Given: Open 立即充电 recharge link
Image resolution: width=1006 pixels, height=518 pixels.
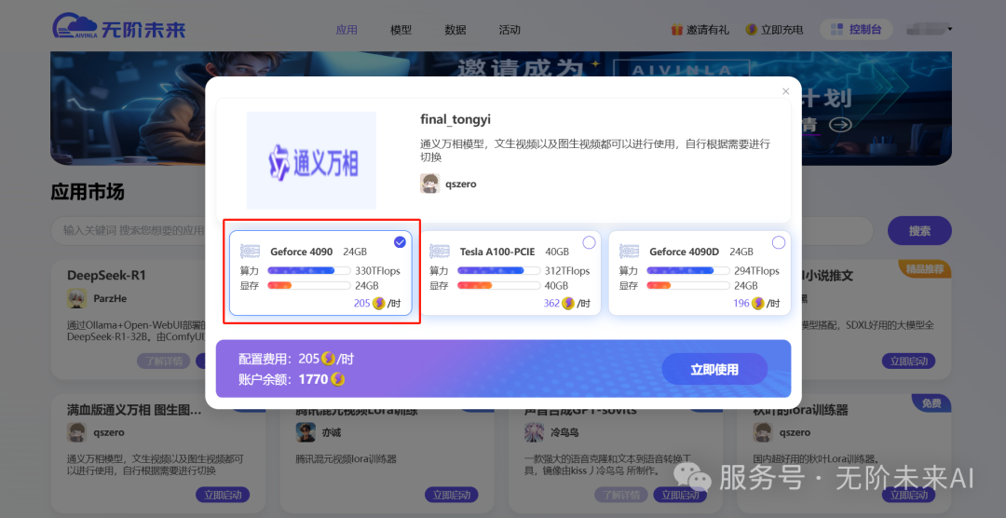Looking at the screenshot, I should (774, 30).
